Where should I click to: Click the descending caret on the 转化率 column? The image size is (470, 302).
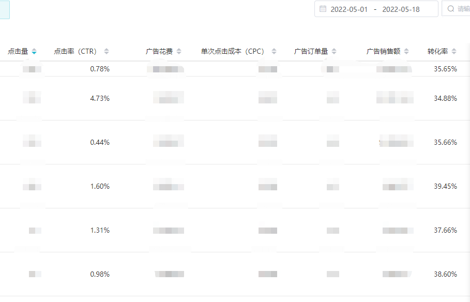(454, 53)
